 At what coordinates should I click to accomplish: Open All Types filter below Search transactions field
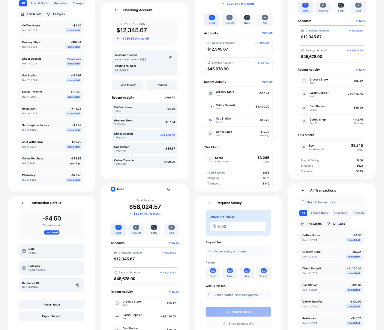(336, 224)
